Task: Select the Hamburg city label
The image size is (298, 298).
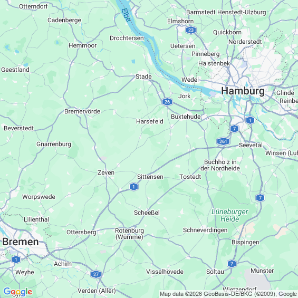Action: click(x=243, y=91)
